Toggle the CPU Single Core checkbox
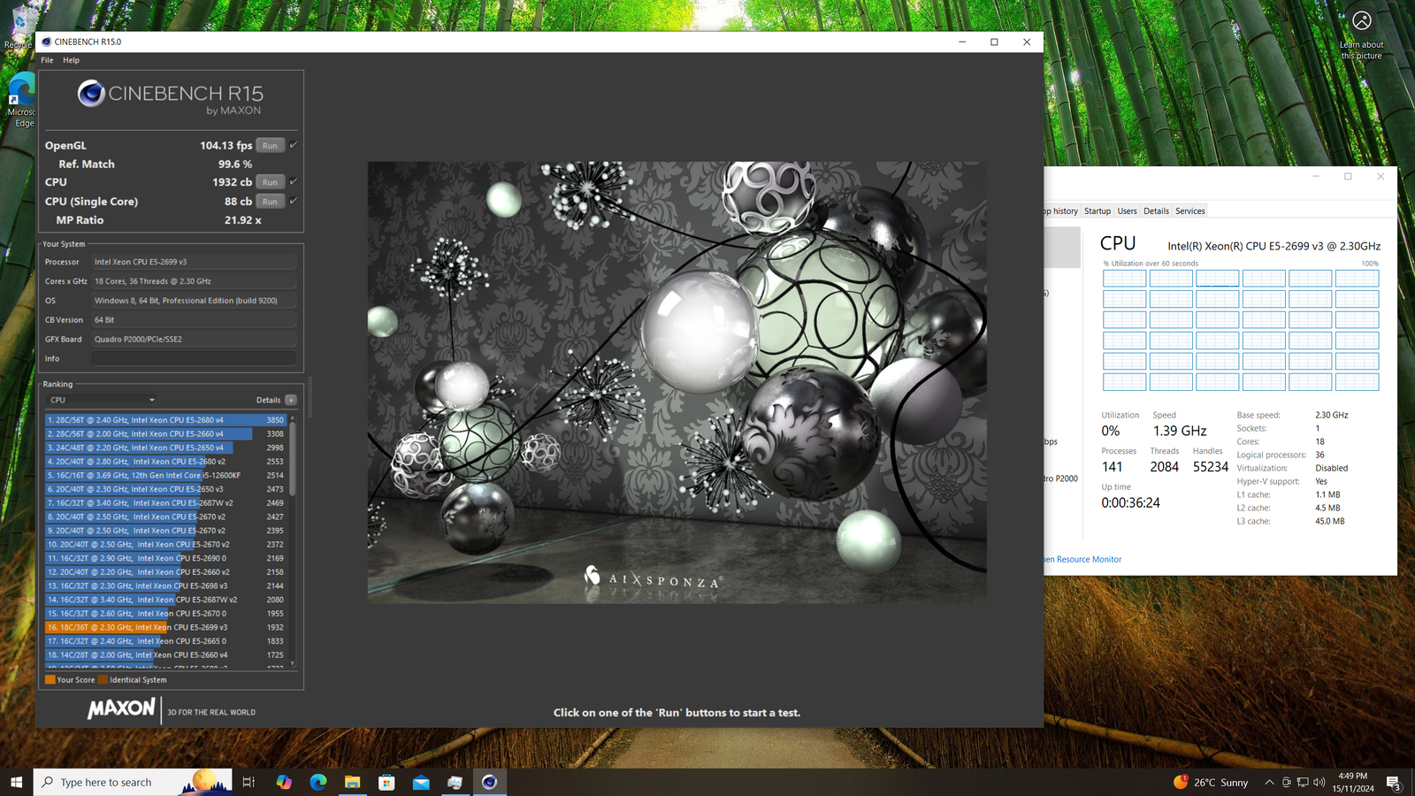1415x796 pixels. tap(294, 202)
